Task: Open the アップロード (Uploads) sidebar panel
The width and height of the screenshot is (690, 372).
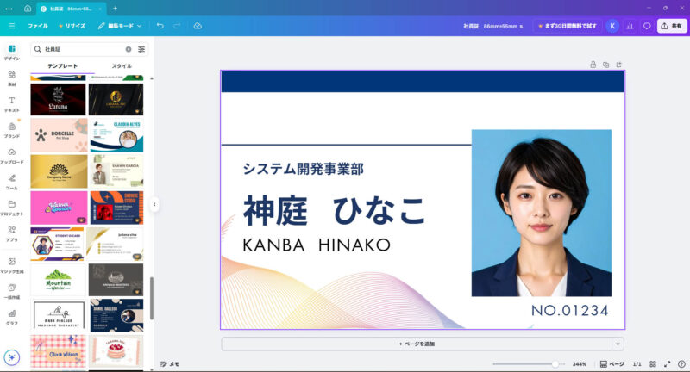Action: tap(12, 155)
